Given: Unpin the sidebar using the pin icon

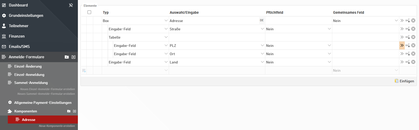Looking at the screenshot, I should [x=71, y=5].
